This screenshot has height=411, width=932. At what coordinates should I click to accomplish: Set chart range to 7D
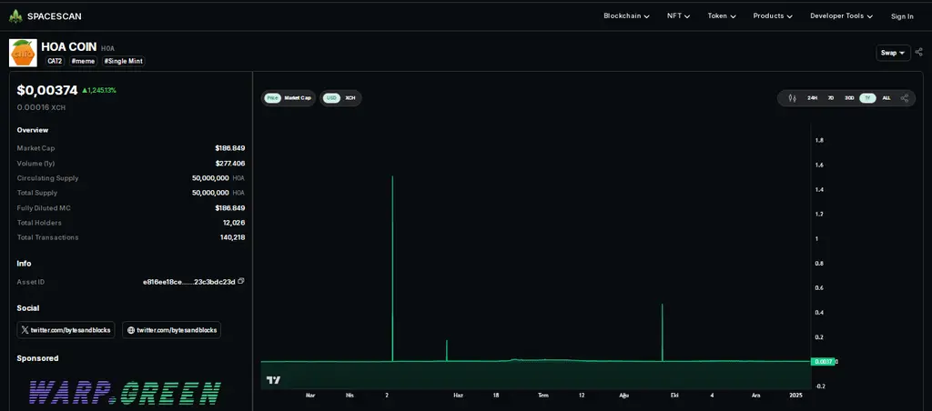point(830,98)
